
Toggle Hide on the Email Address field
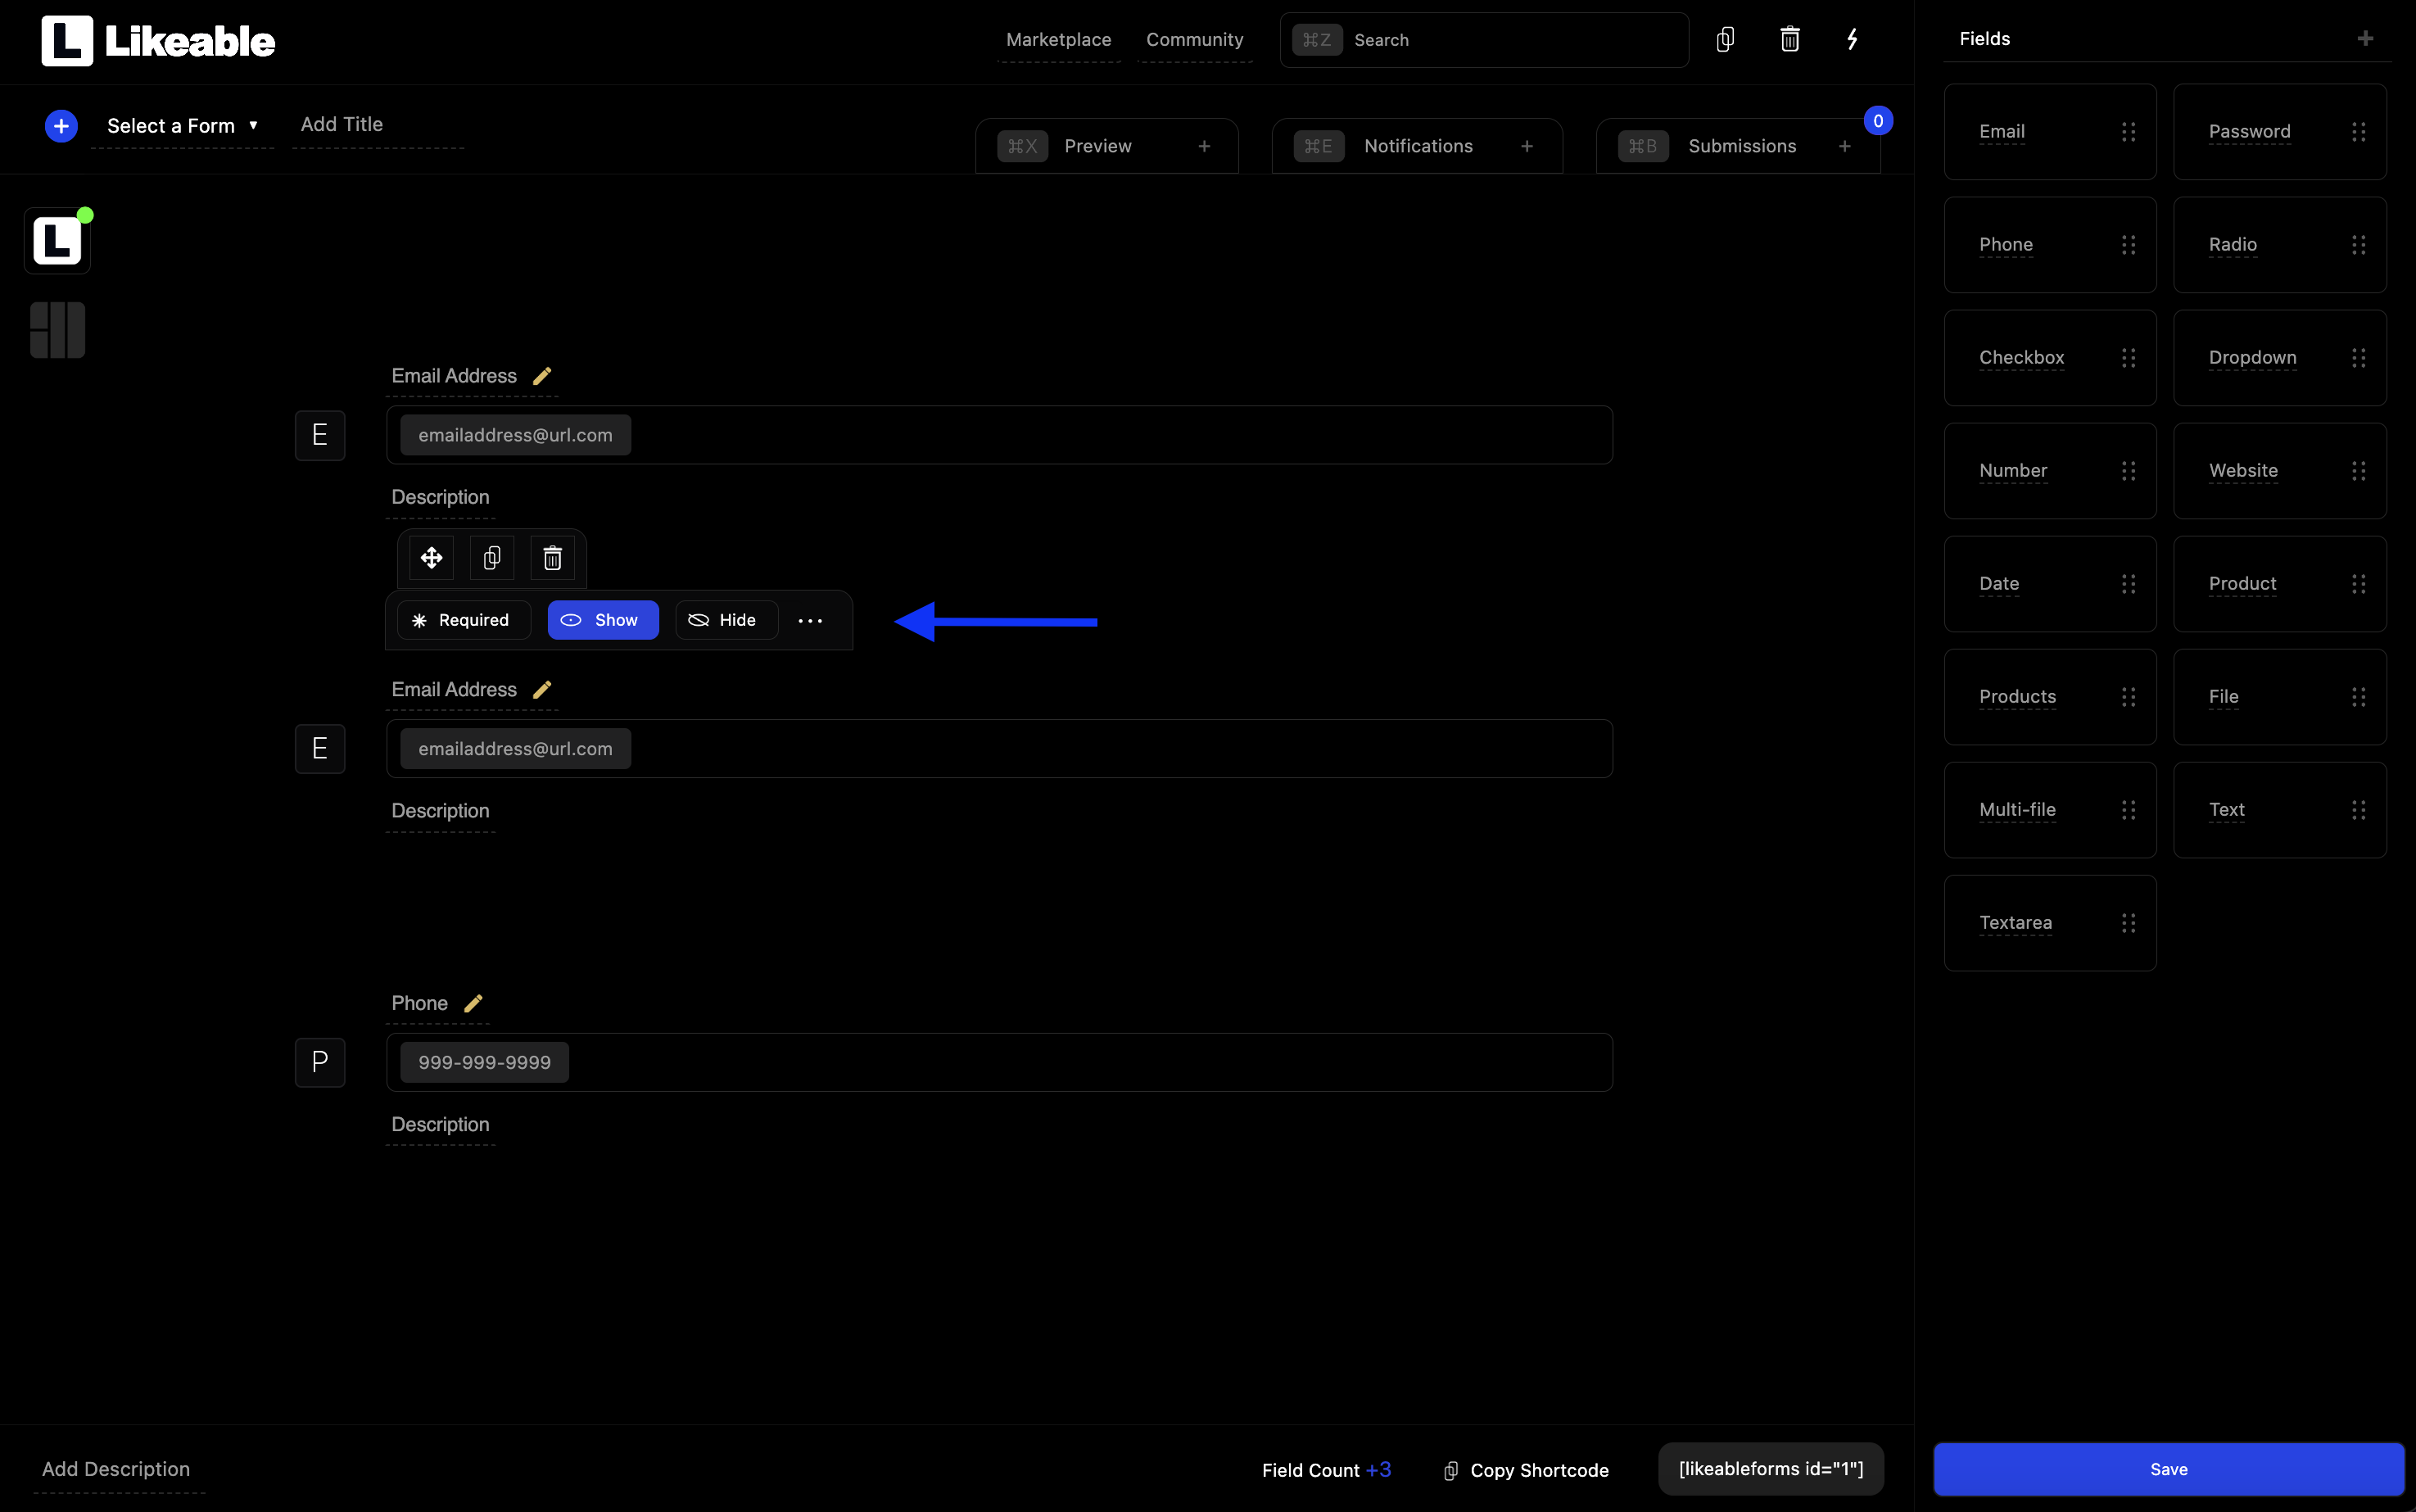(723, 620)
